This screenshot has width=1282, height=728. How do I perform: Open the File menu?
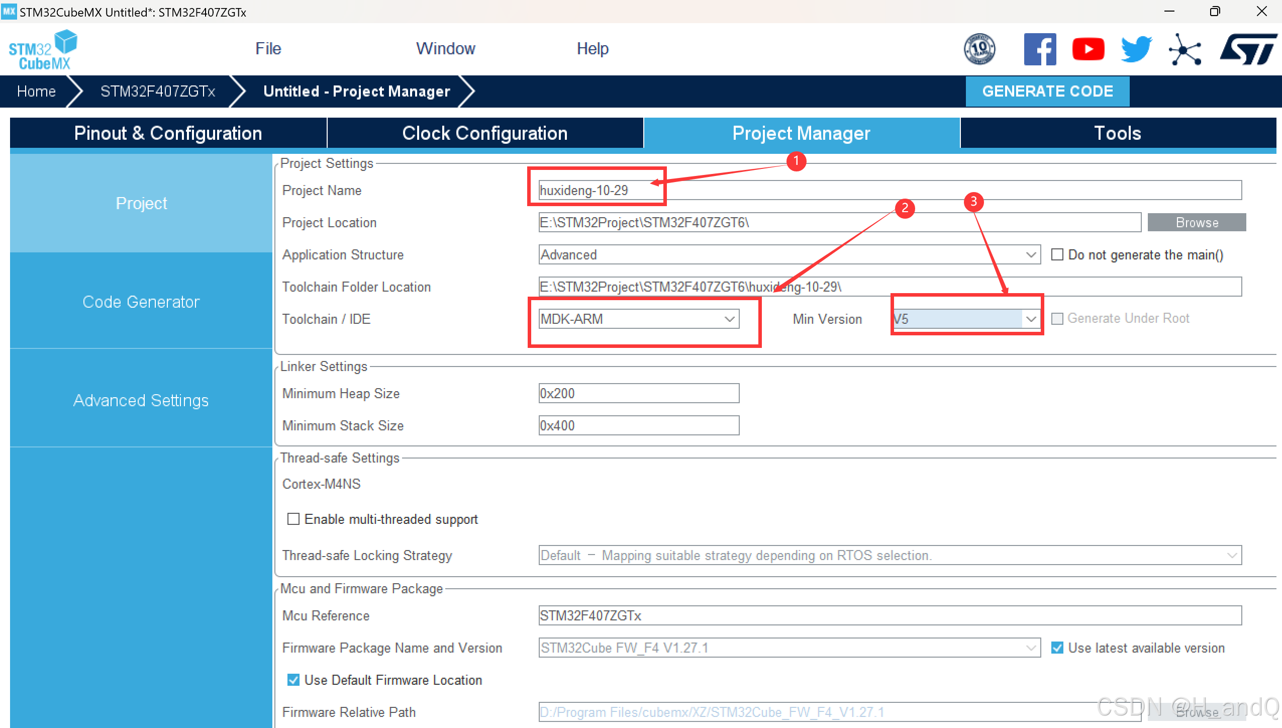tap(268, 49)
